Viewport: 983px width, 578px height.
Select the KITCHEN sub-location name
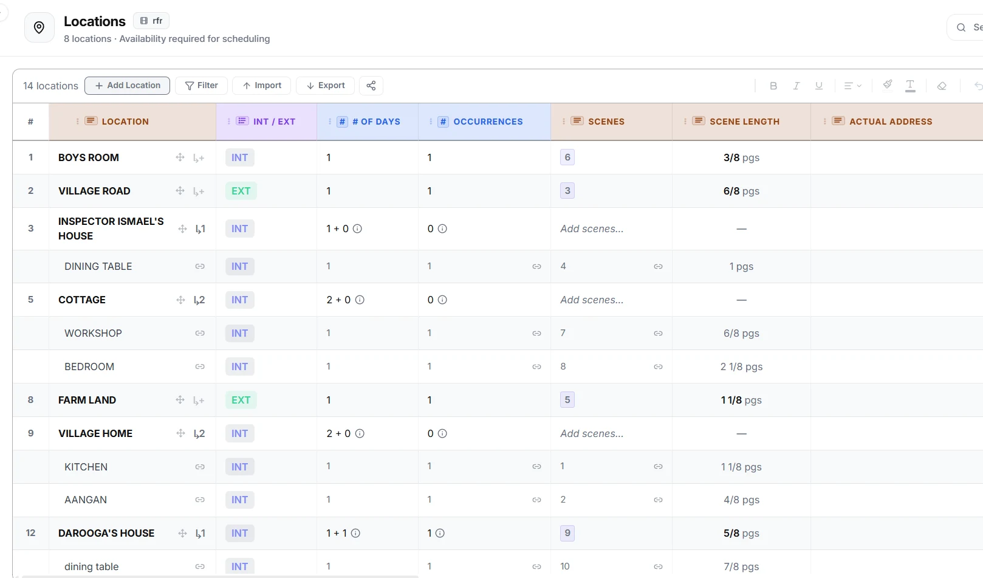tap(86, 467)
